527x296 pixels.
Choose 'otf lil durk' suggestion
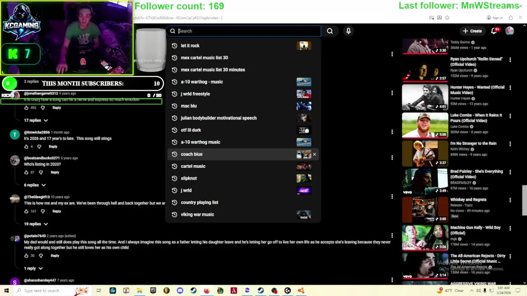tap(243, 130)
